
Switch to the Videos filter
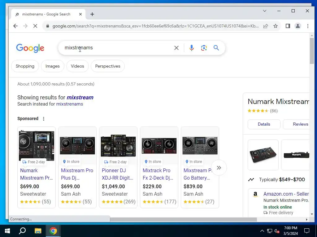[77, 66]
